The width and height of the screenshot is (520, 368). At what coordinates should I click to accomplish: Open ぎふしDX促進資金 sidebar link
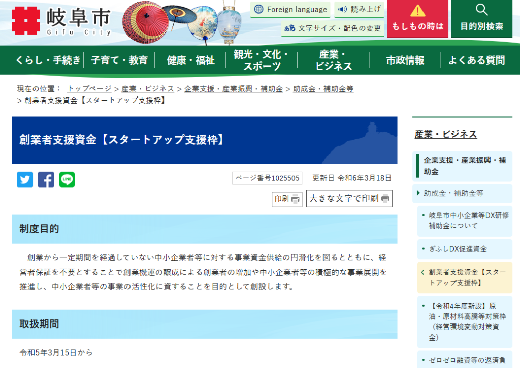click(x=458, y=249)
